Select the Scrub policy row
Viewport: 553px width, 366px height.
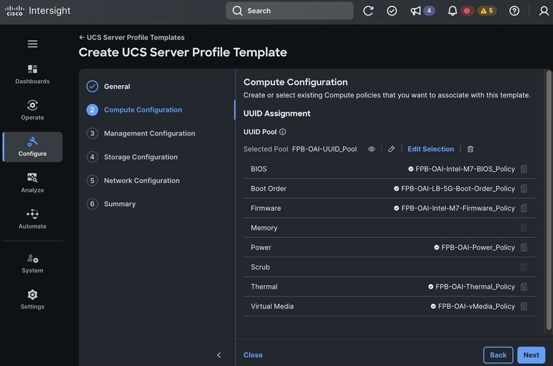(390, 267)
